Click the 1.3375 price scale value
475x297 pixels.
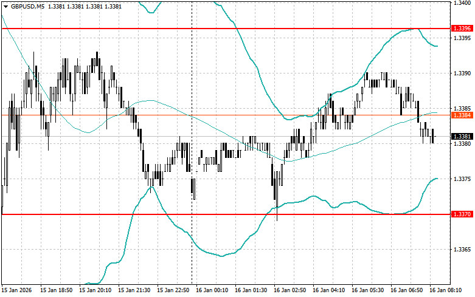[x=462, y=179]
